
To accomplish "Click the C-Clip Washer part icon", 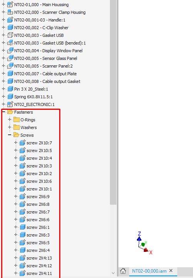I will coord(10,28).
